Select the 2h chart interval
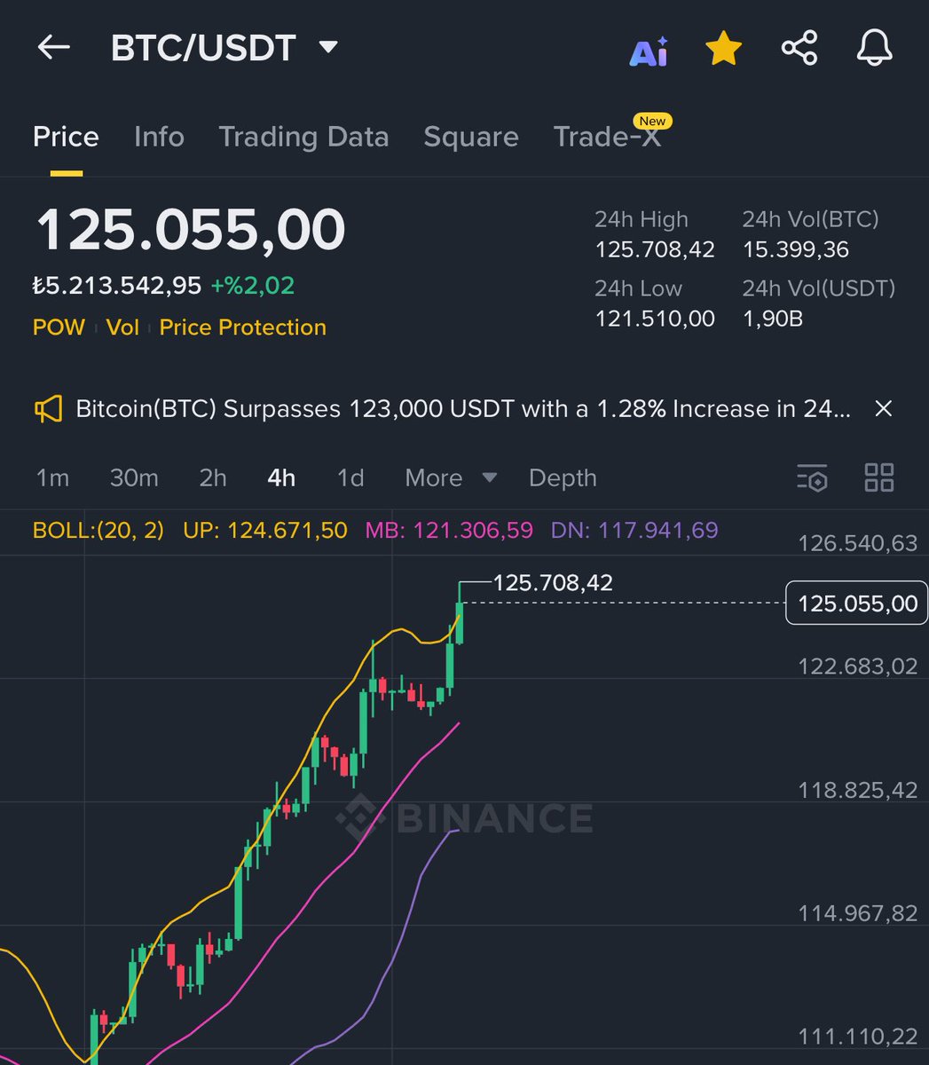The width and height of the screenshot is (929, 1065). pos(213,478)
